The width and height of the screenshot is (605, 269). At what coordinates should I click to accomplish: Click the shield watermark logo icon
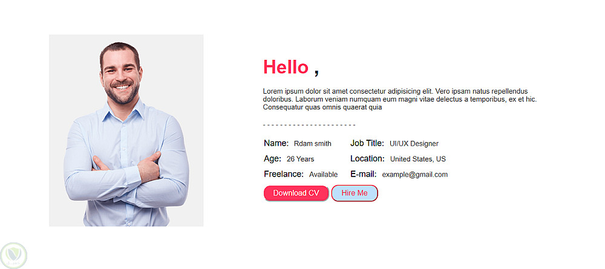[12, 254]
